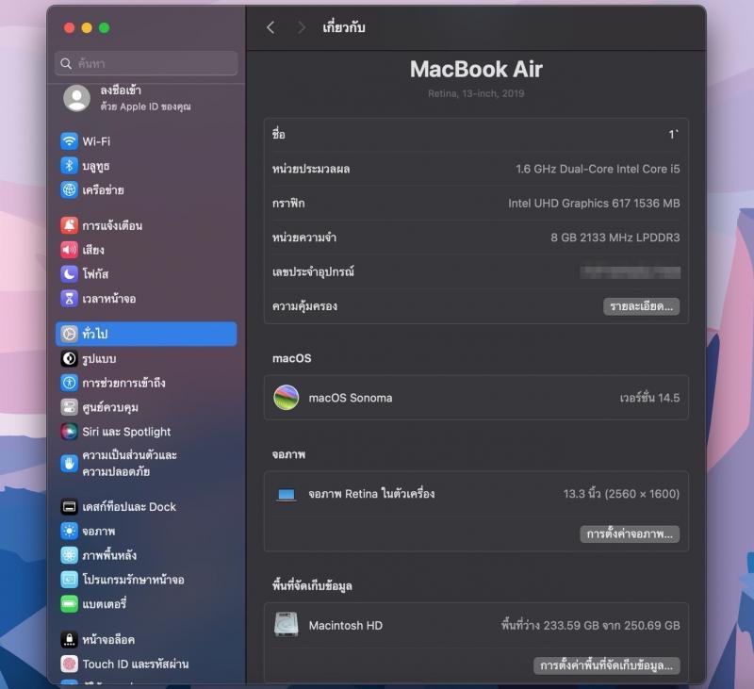754x689 pixels.
Task: Open the Bluetooth (บลูทูธ) icon
Action: pyautogui.click(x=69, y=165)
